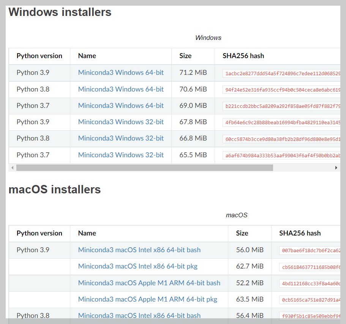Viewport: 346px width, 324px height.
Task: Click the 66.8 MiB size cell
Action: pyautogui.click(x=193, y=138)
